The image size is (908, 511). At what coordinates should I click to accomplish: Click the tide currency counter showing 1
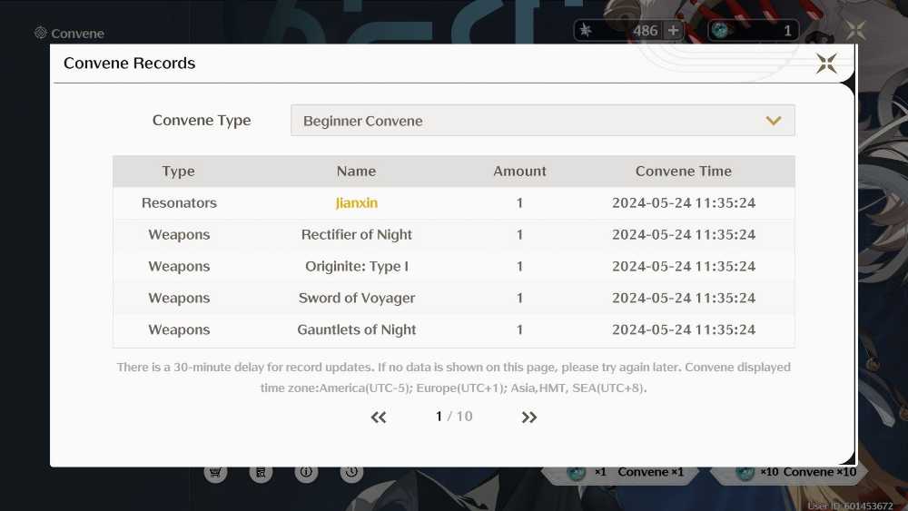[754, 31]
